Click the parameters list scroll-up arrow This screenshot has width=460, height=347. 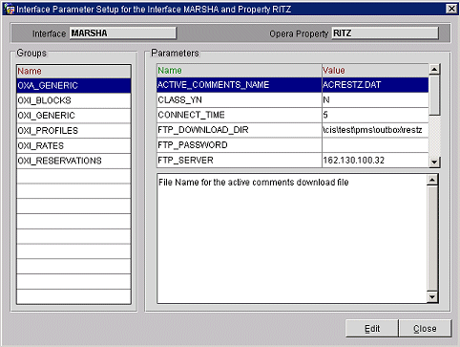click(x=434, y=69)
